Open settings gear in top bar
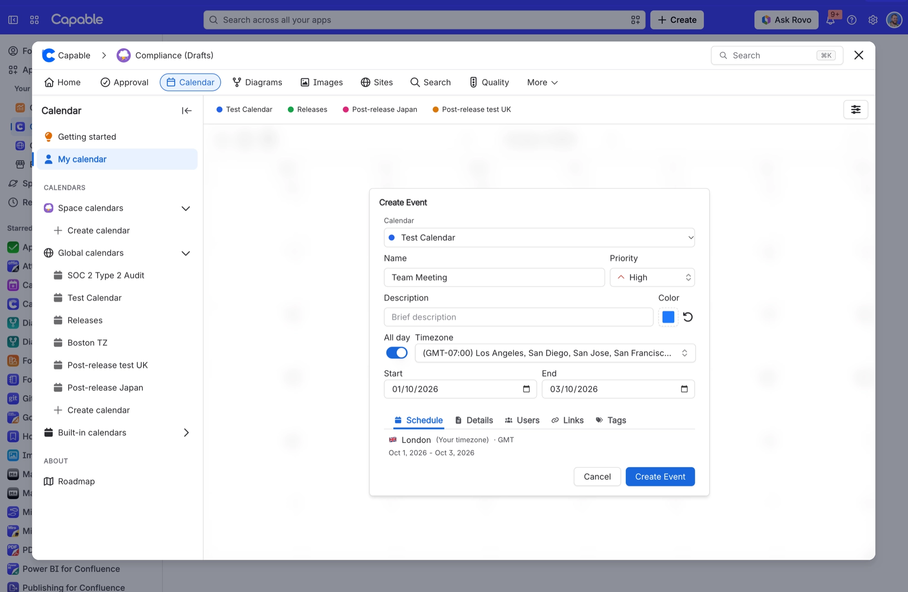Screen dimensions: 908x592 (873, 20)
